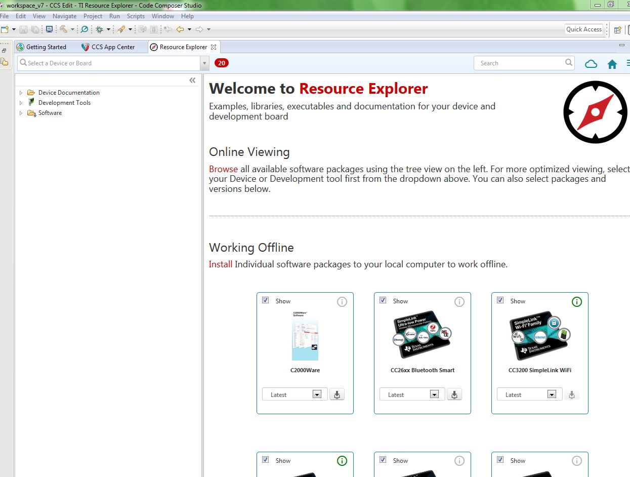Screen dimensions: 630x477
Task: Click the Restore icon in left trim bar
Action: point(4,51)
